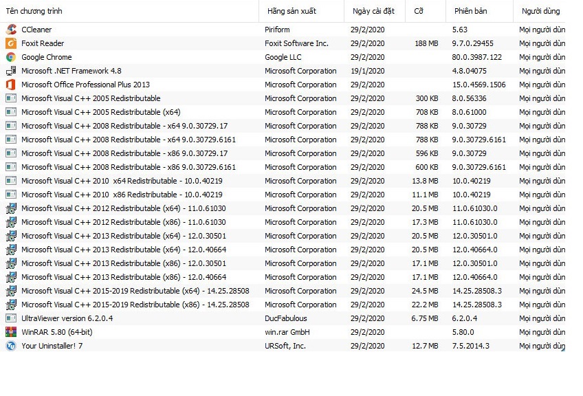
Task: Click the URSoft, Inc. publisher cell
Action: click(x=285, y=346)
